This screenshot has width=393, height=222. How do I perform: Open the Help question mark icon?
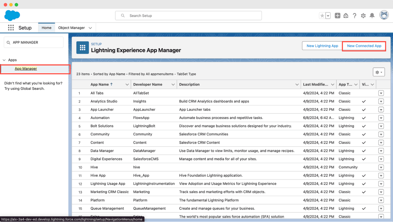354,15
